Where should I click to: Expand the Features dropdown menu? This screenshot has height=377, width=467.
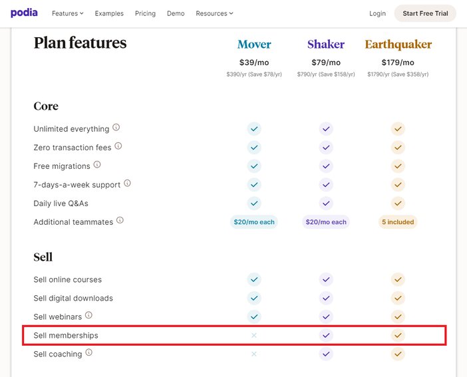(x=68, y=13)
